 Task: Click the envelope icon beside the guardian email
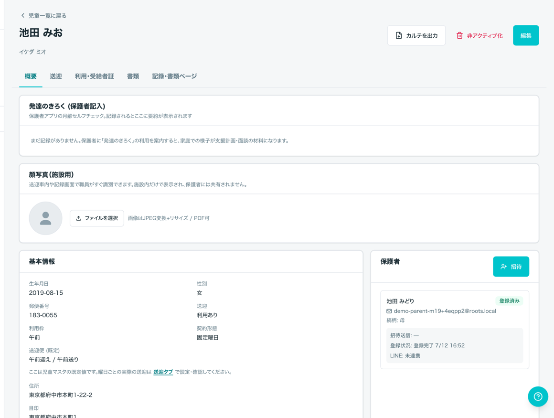click(x=389, y=311)
